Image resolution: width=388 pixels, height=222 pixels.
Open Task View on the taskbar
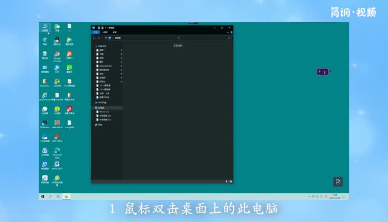[58, 196]
